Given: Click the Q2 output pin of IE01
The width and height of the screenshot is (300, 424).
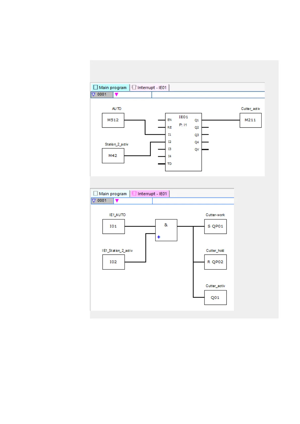Looking at the screenshot, I should click(x=197, y=128).
